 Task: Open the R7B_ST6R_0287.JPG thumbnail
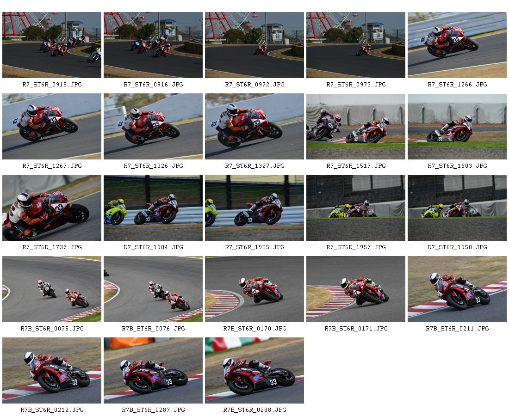click(153, 371)
